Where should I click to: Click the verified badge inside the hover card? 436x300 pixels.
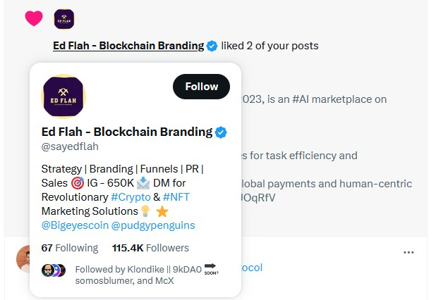[221, 132]
